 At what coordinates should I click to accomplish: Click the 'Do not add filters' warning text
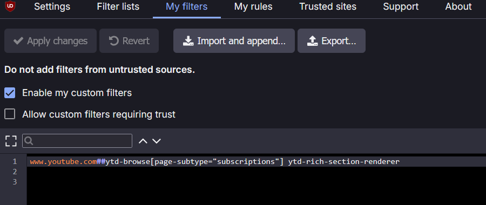(99, 70)
